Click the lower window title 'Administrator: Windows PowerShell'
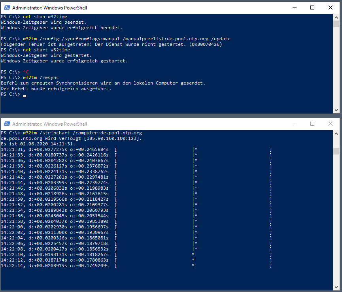The width and height of the screenshot is (342, 292). 49,124
